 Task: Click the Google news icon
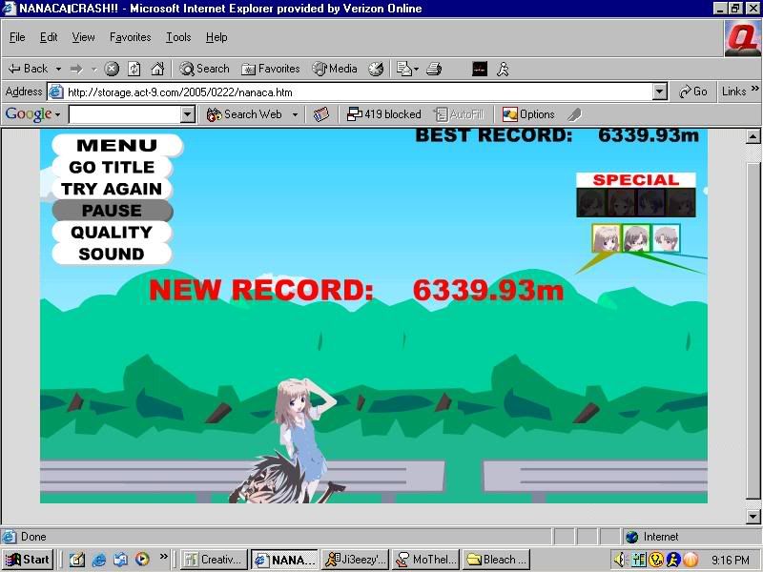[x=320, y=114]
